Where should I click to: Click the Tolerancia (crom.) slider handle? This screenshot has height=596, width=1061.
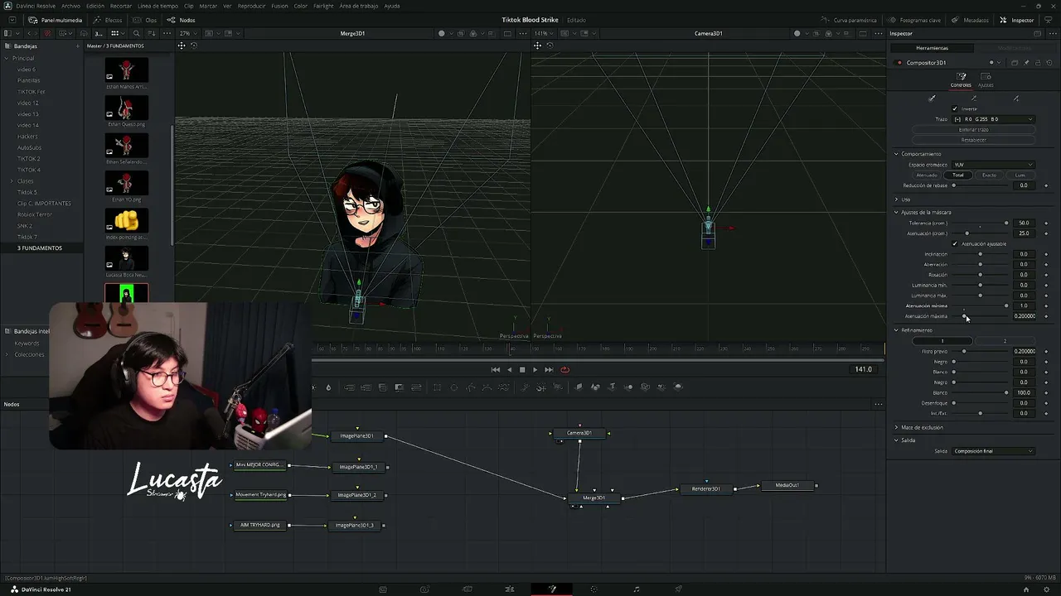click(x=1006, y=223)
